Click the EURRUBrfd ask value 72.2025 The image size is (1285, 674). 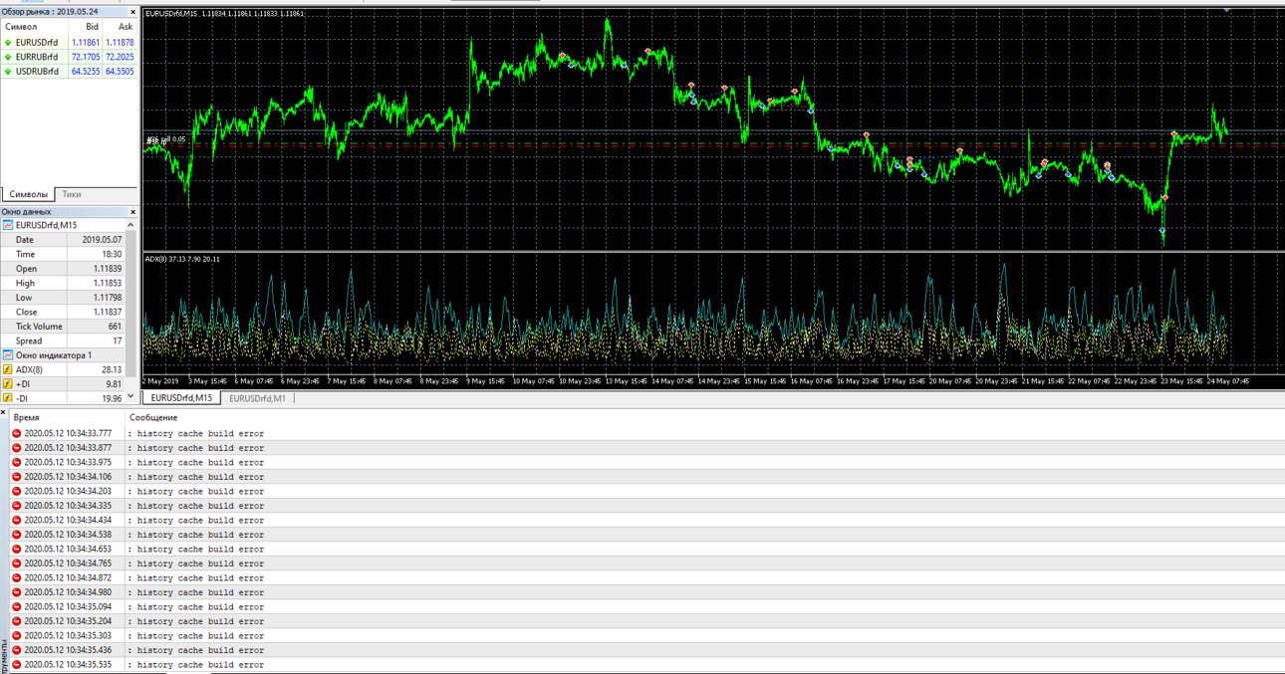point(120,57)
